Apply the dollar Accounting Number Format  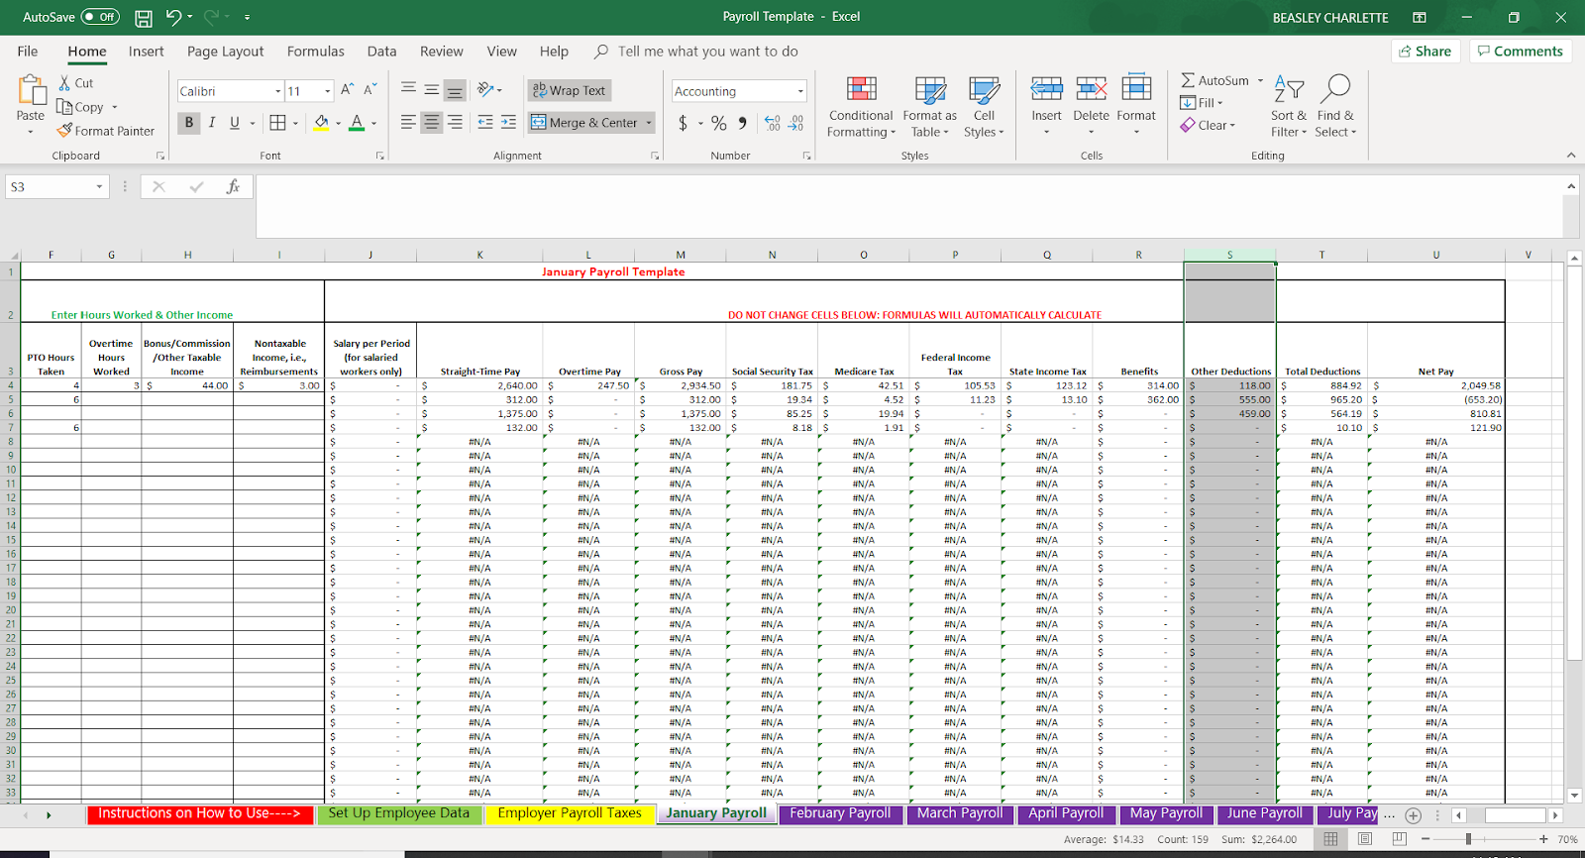click(x=683, y=123)
